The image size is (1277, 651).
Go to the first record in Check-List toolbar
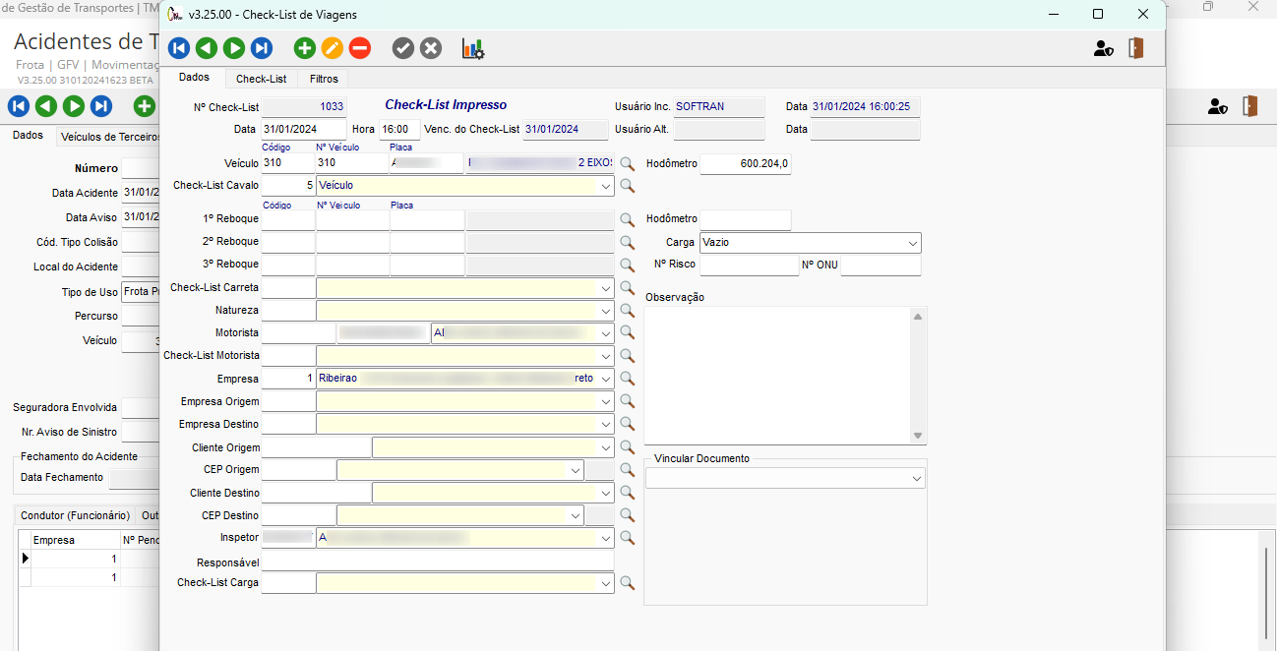(179, 48)
